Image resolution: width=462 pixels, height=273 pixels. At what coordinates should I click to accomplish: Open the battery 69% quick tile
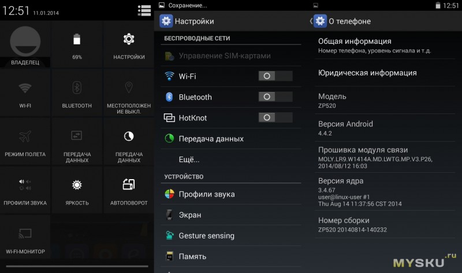(x=77, y=44)
